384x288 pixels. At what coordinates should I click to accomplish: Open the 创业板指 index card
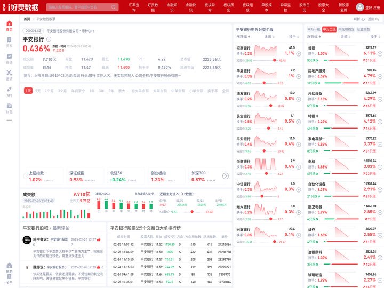coord(167,176)
